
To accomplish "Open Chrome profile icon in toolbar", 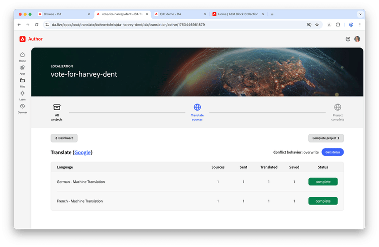I will [x=351, y=25].
